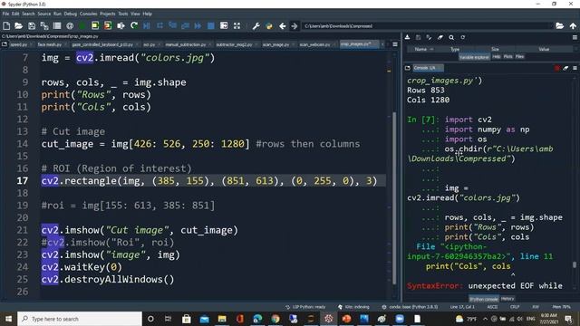Click the taskbar search box
580x326 pixels.
(x=80, y=319)
